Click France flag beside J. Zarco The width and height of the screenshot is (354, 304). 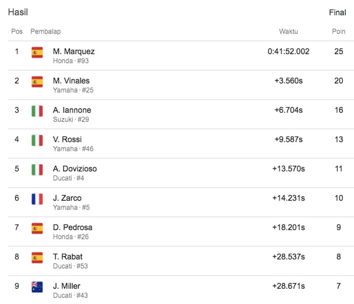point(37,199)
